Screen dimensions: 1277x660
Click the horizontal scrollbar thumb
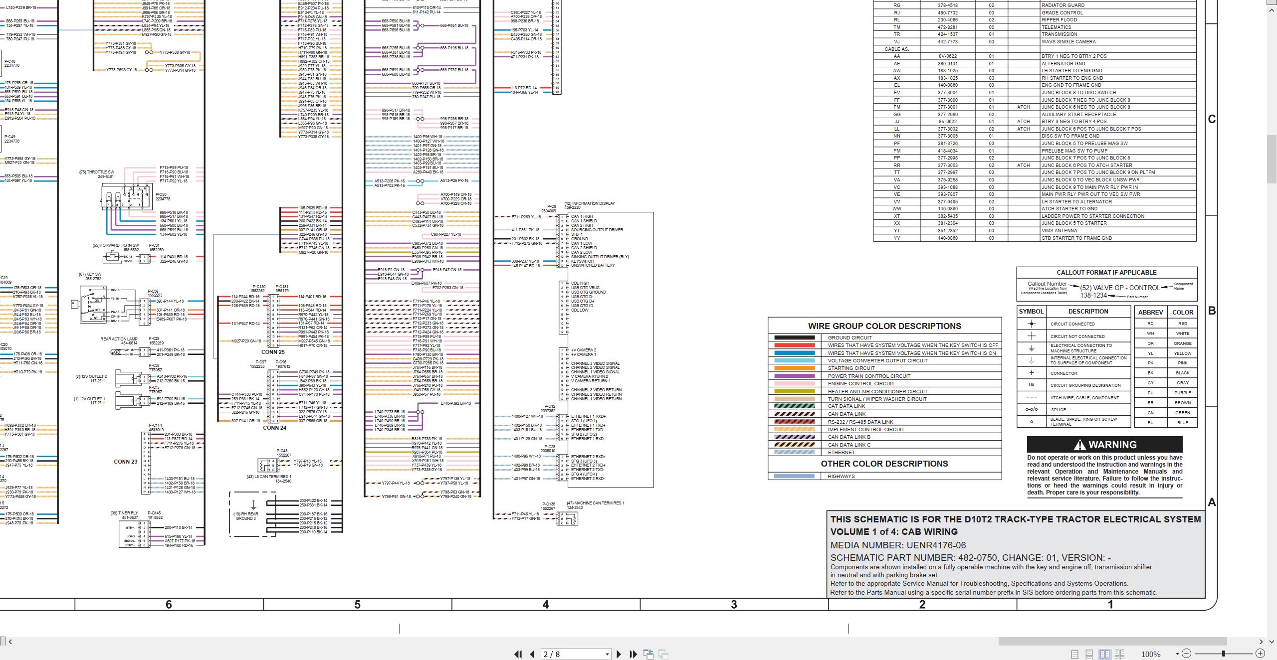pos(1112,642)
